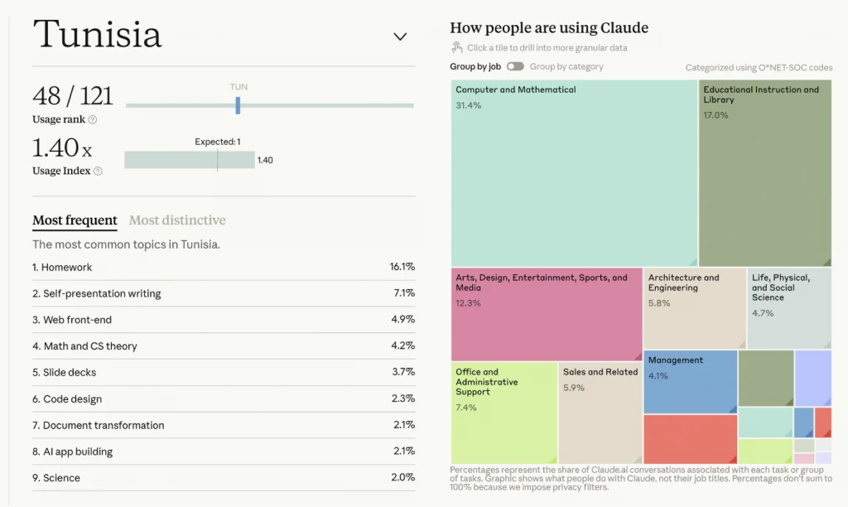Click the Usage Index 1.40 bar

[x=190, y=160]
